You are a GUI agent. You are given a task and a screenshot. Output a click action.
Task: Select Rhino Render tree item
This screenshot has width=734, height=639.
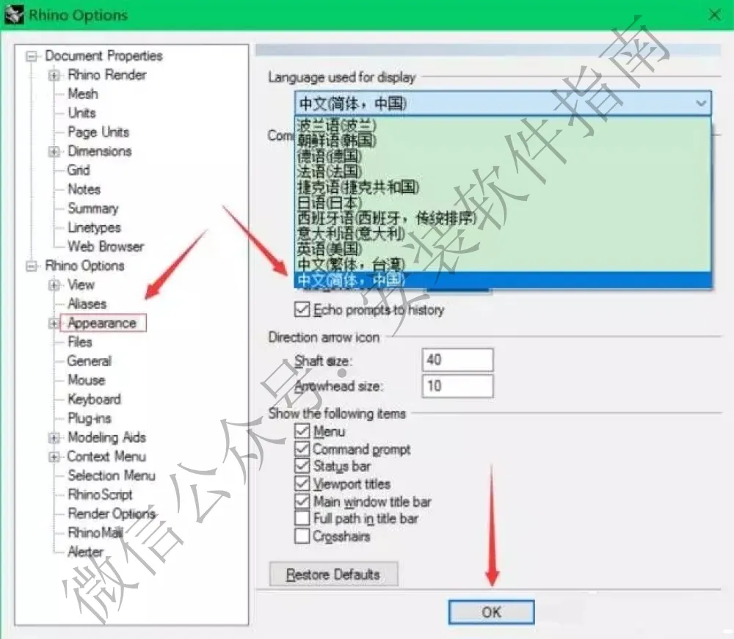(107, 76)
